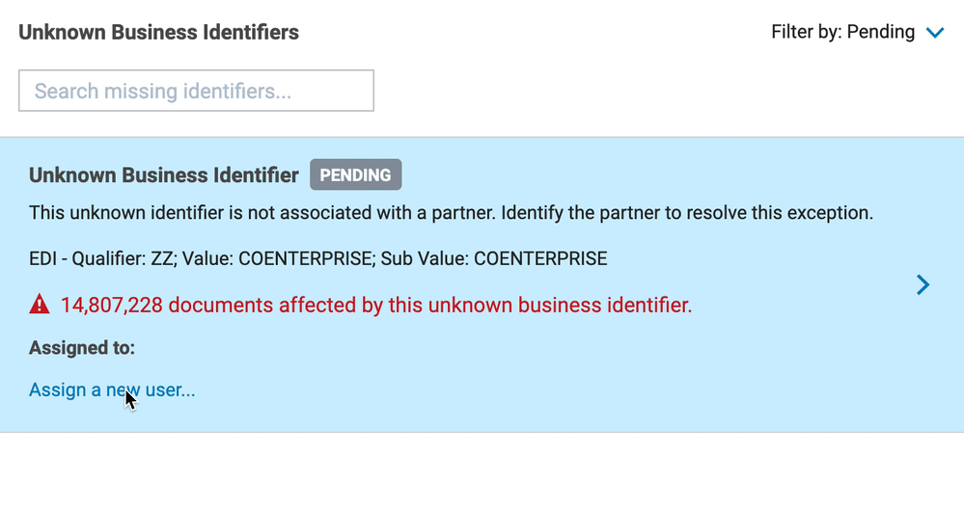Click the 'Assign a new user...' link

[x=112, y=389]
